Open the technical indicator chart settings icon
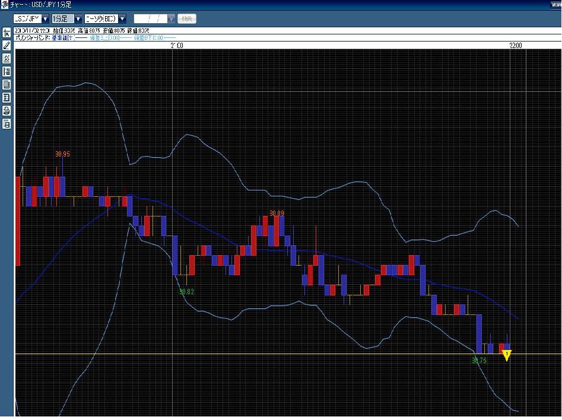This screenshot has width=562, height=420. [x=7, y=58]
